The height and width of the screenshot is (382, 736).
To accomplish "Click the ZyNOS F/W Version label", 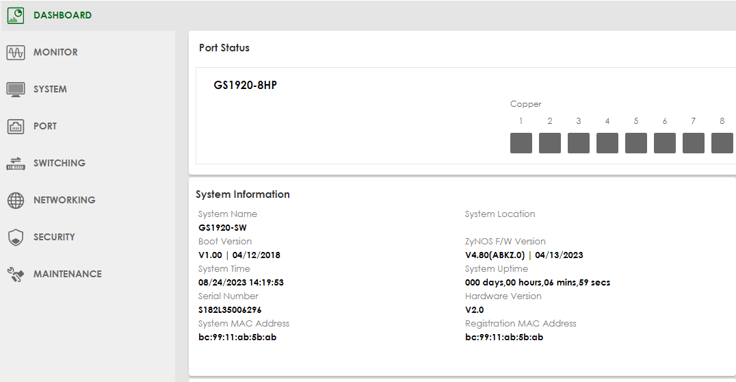I will point(505,242).
